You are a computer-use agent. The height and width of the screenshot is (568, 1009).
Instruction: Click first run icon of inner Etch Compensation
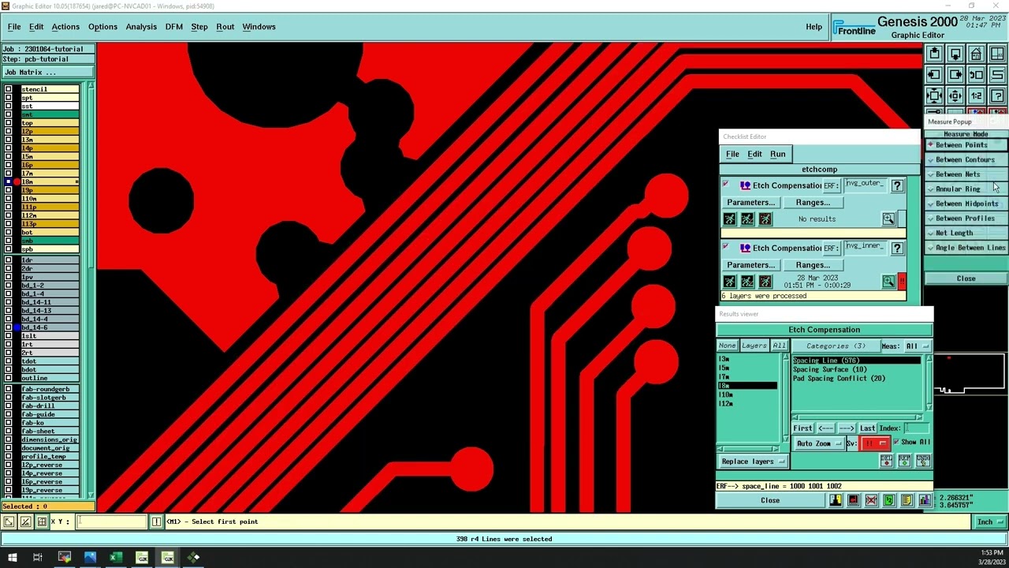(x=729, y=282)
